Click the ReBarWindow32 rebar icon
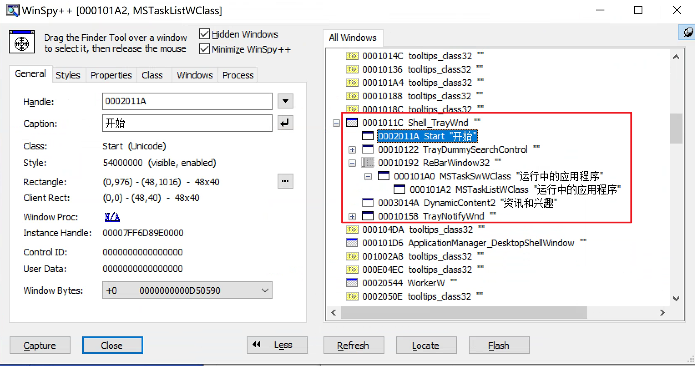The height and width of the screenshot is (366, 695). click(368, 163)
